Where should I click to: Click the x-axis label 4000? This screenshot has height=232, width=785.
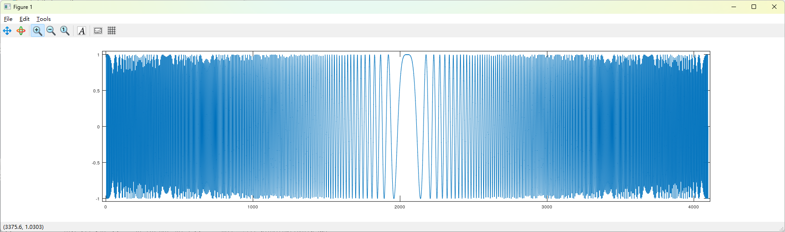pos(694,207)
